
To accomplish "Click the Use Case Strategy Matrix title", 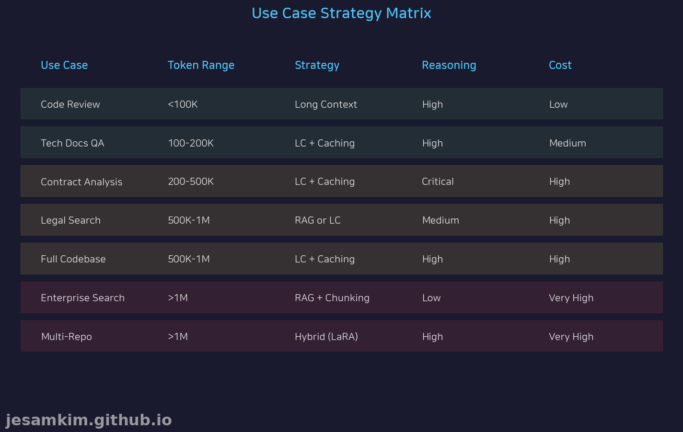I will pyautogui.click(x=341, y=13).
